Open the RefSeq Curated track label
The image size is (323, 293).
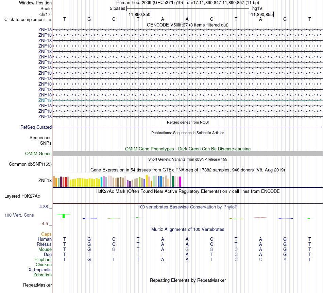point(36,127)
